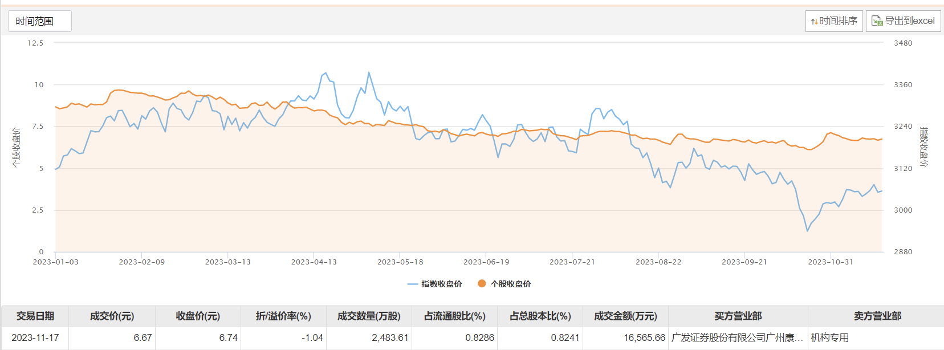
Task: Click the 卖方营业部 column header
Action: [x=877, y=316]
